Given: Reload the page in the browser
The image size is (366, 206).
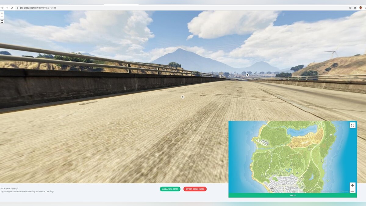Looking at the screenshot, I should tap(12, 8).
